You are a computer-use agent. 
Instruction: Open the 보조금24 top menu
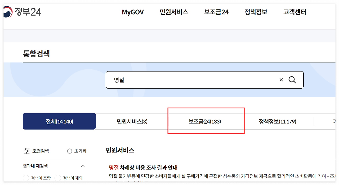click(x=216, y=12)
